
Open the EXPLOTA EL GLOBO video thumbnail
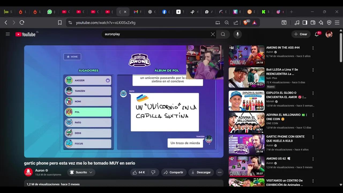pos(247,101)
